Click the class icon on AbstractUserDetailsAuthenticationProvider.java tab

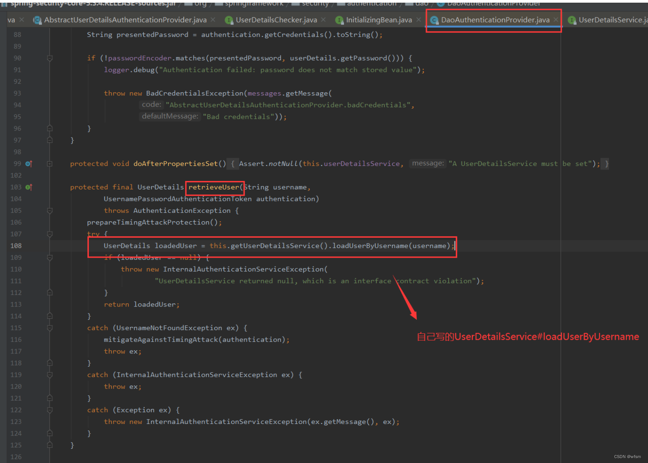pos(37,20)
